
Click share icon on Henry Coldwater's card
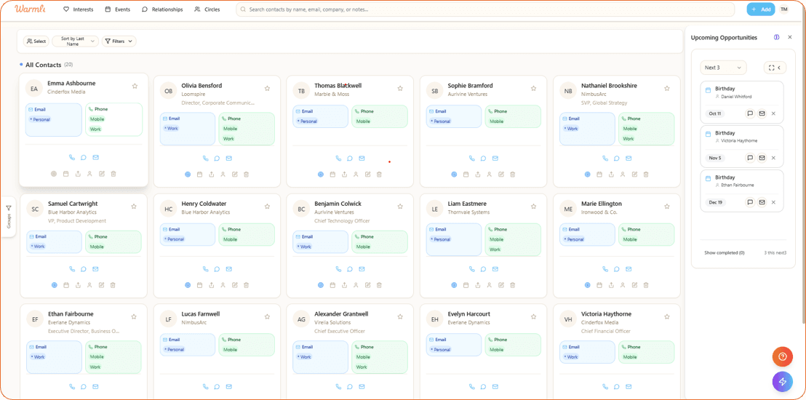tap(211, 285)
